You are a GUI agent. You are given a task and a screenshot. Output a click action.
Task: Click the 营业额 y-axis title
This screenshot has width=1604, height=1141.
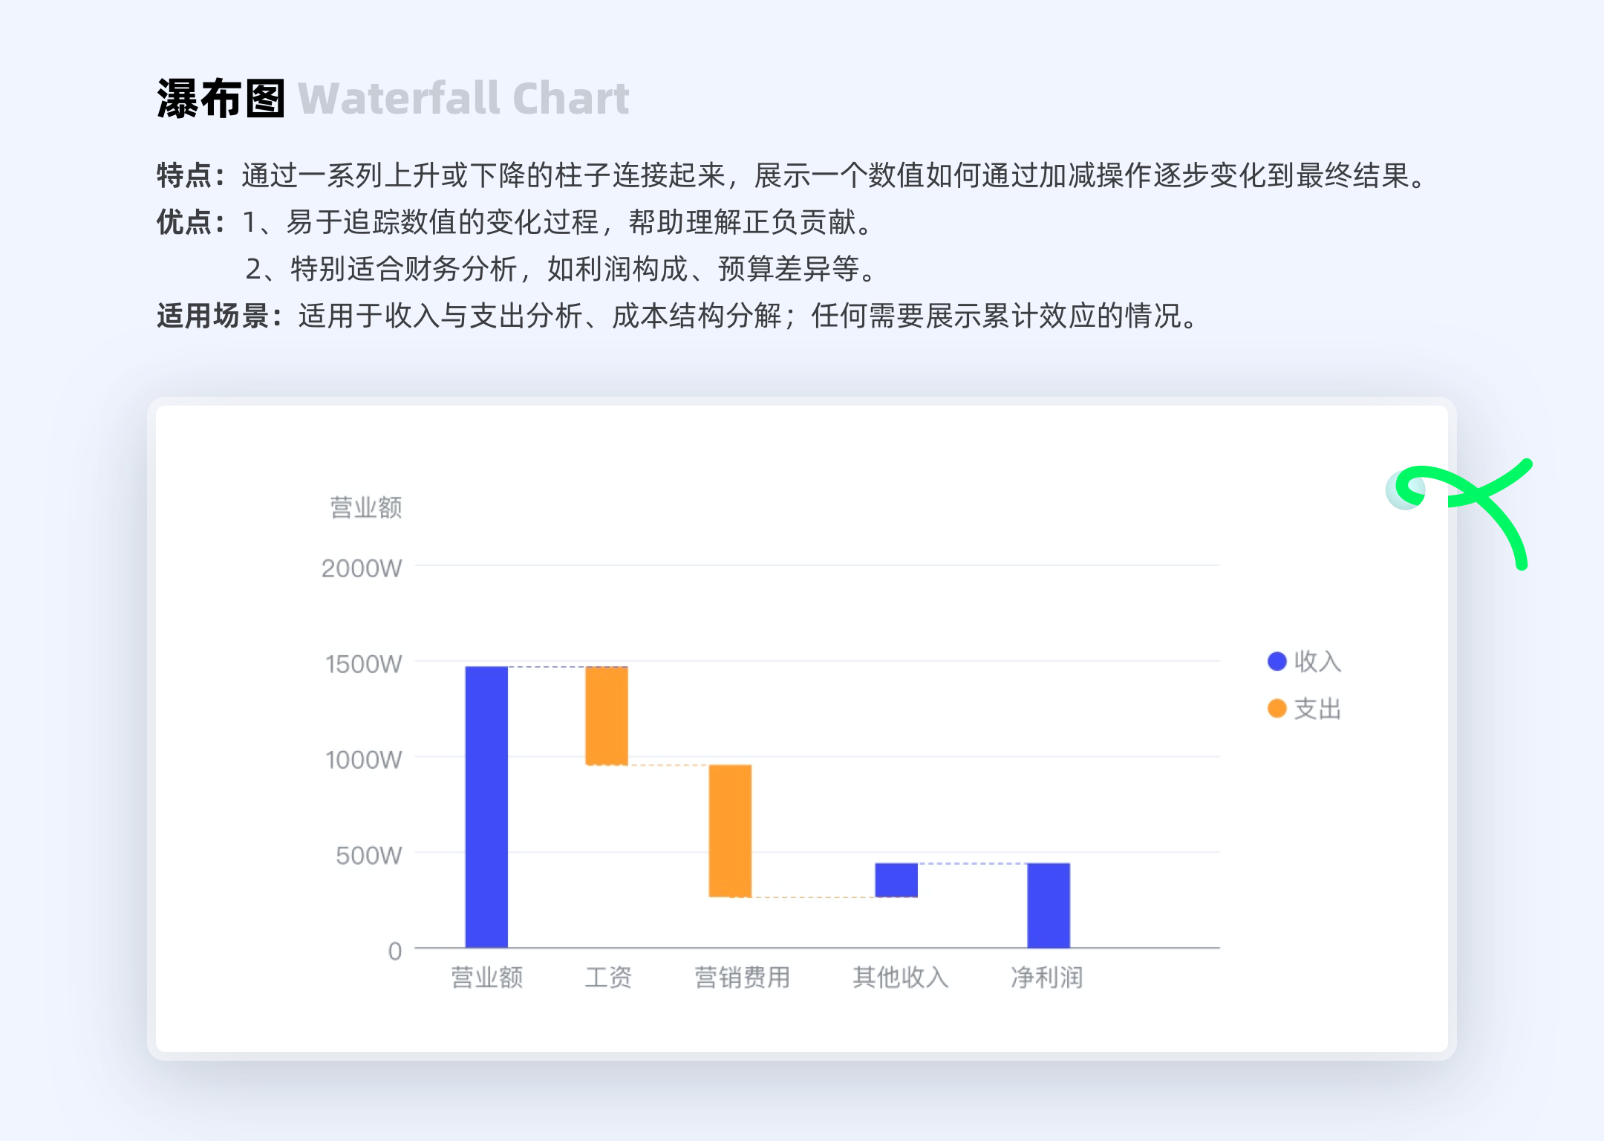366,507
